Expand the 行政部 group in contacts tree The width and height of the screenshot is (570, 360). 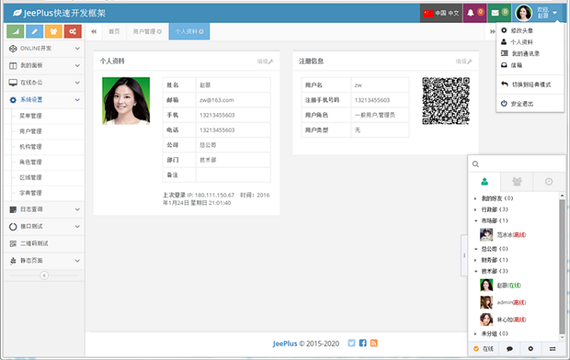coord(477,209)
